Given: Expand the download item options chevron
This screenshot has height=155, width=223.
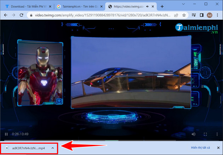Looking at the screenshot, I should pyautogui.click(x=53, y=148).
